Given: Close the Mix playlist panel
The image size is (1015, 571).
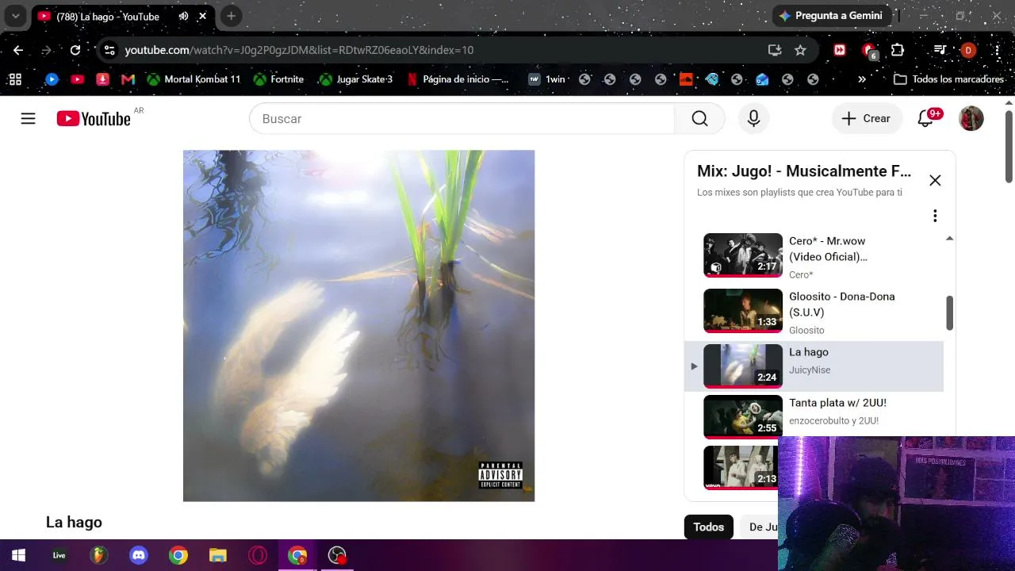Looking at the screenshot, I should 935,180.
